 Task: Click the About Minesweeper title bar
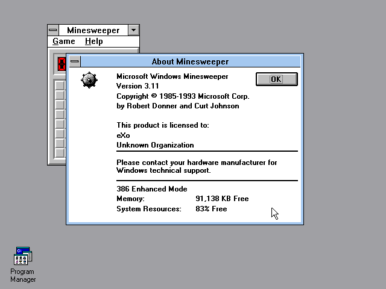[x=190, y=61]
